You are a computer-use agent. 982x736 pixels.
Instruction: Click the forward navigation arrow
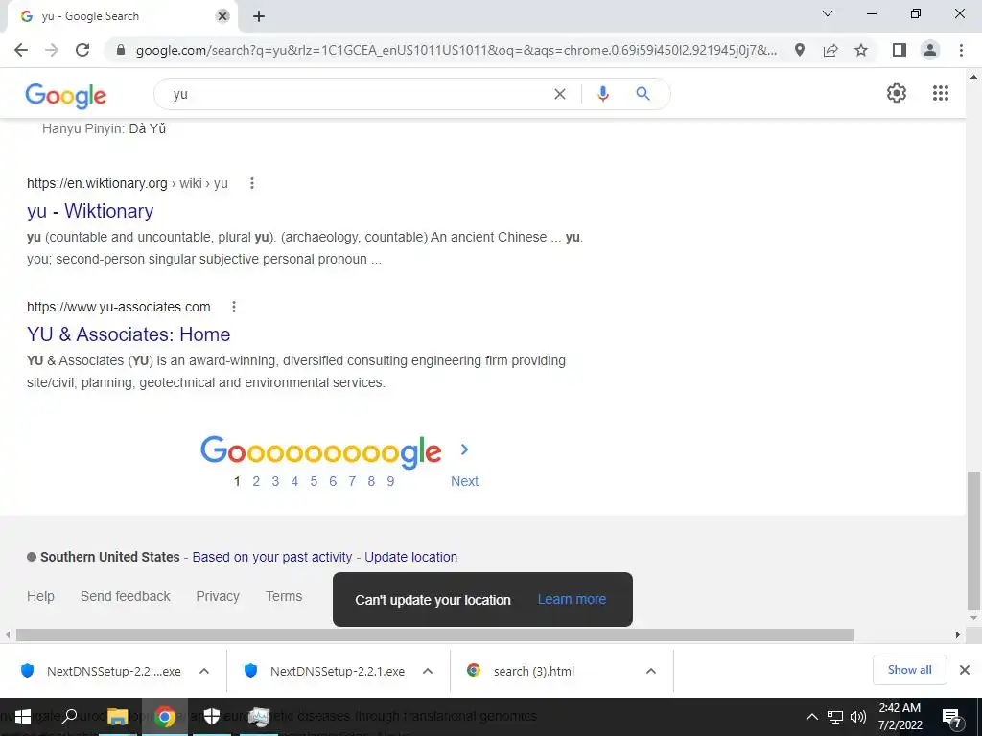tap(52, 50)
